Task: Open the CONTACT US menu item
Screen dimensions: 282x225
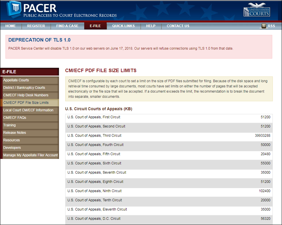Action: [178, 26]
